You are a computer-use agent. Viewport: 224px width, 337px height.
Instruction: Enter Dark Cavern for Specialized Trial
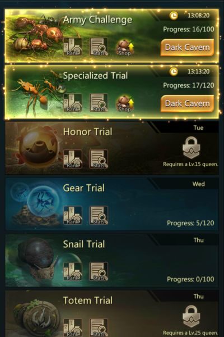click(x=188, y=103)
